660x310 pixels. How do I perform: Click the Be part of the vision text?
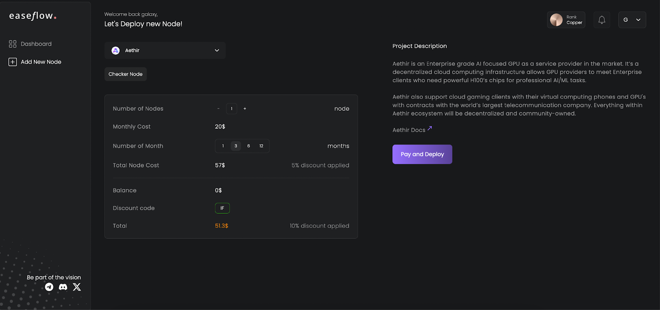coord(54,277)
